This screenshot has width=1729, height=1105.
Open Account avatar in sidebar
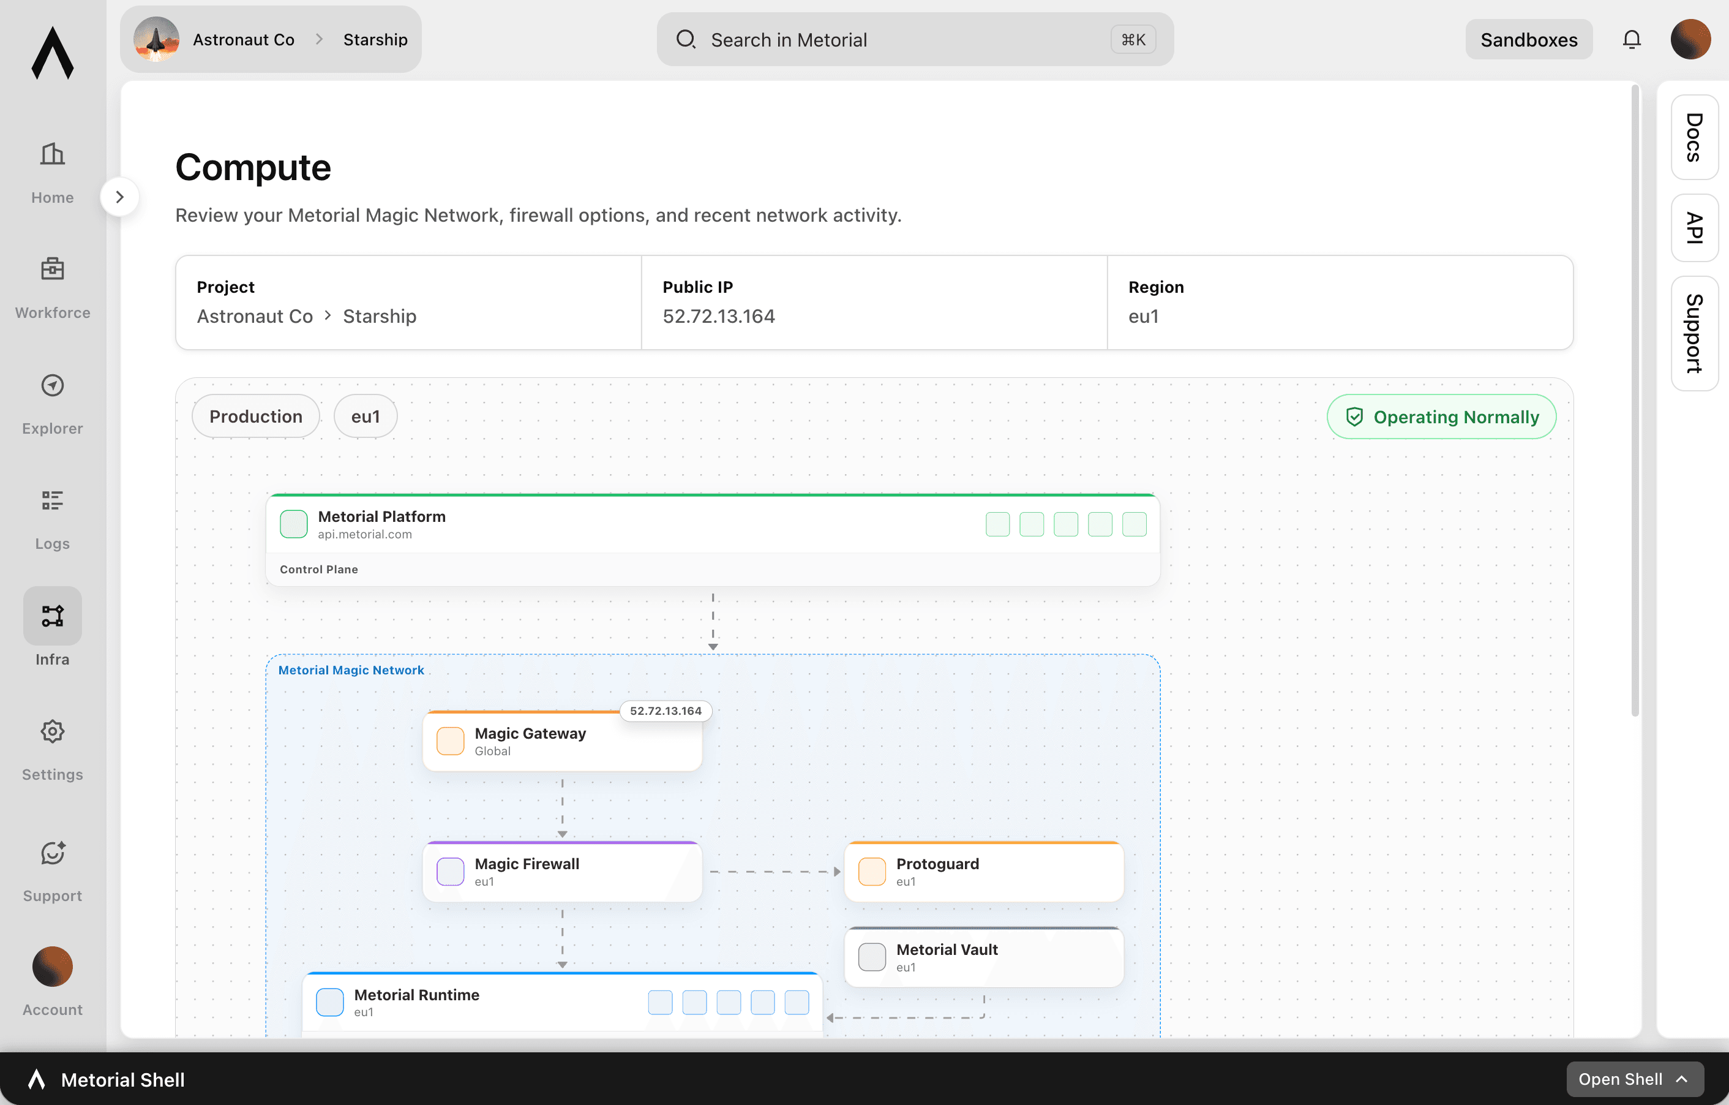[53, 967]
